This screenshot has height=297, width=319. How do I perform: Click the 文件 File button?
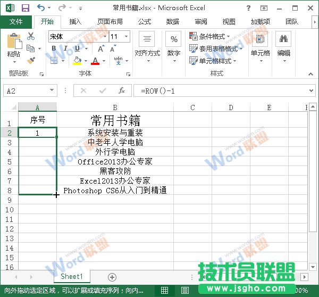coord(16,22)
